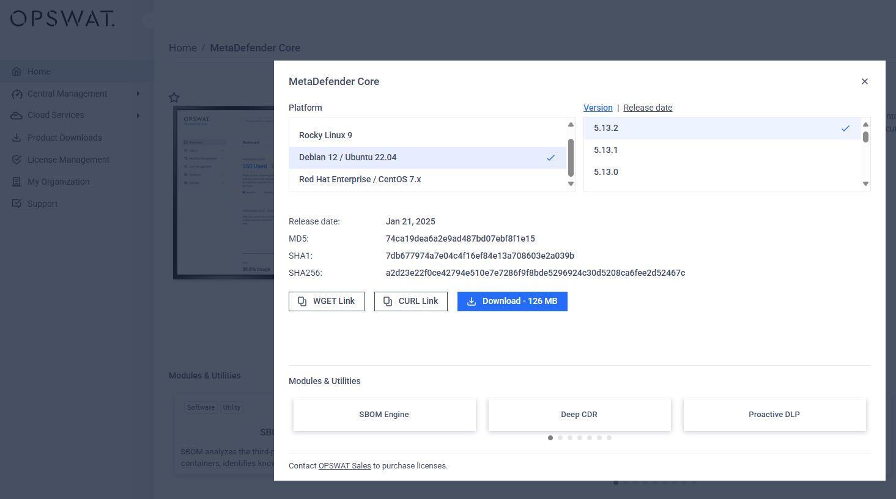
Task: Click the download arrow icon in Download button
Action: click(472, 301)
